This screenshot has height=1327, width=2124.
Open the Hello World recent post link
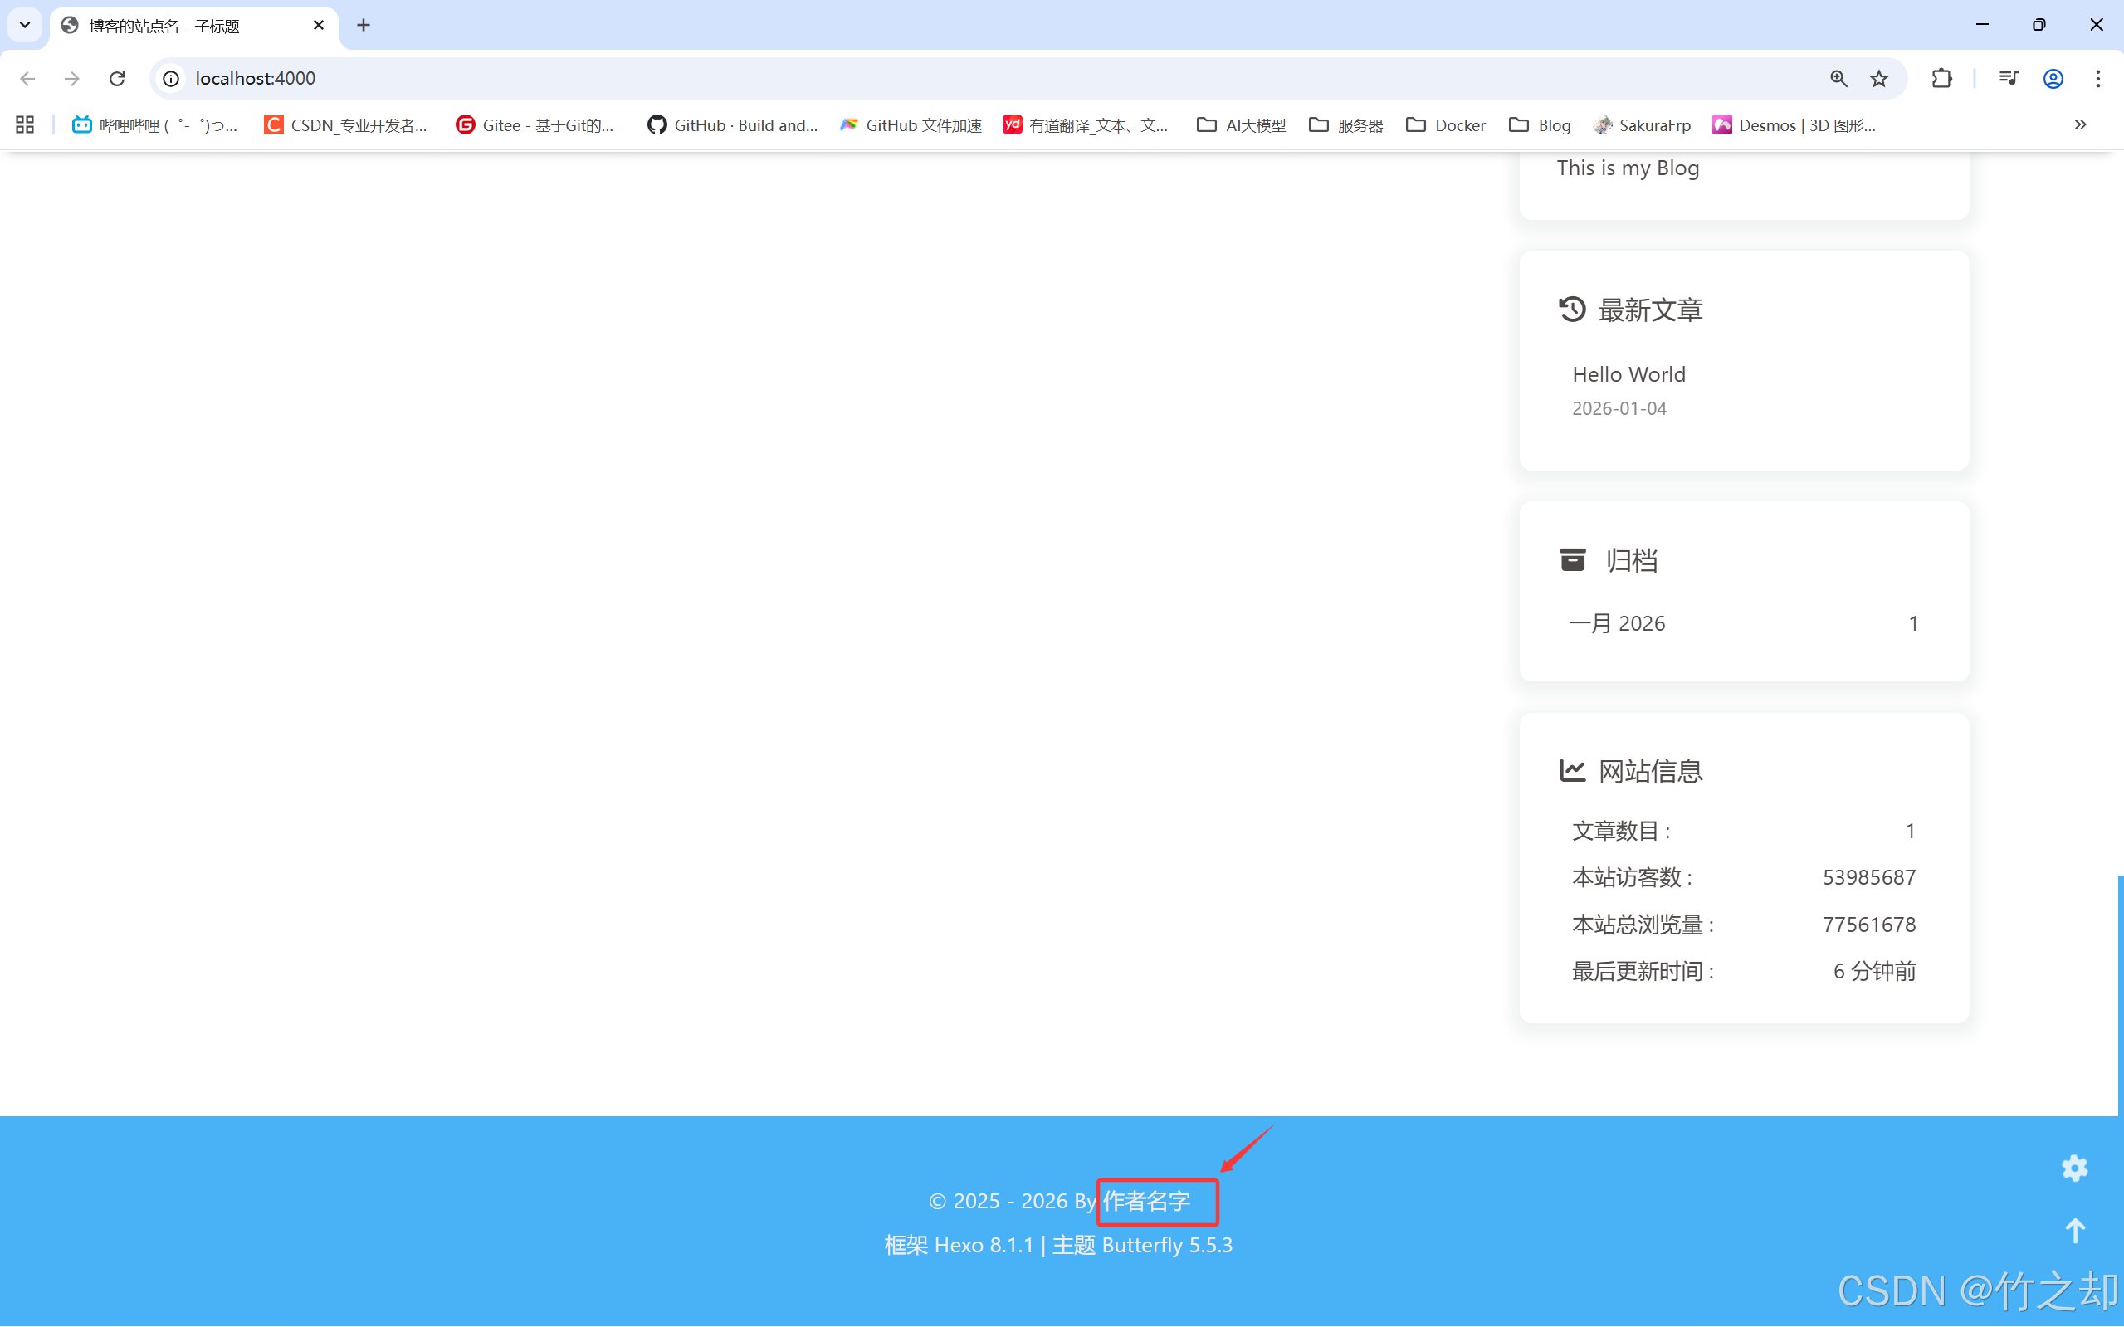point(1628,374)
